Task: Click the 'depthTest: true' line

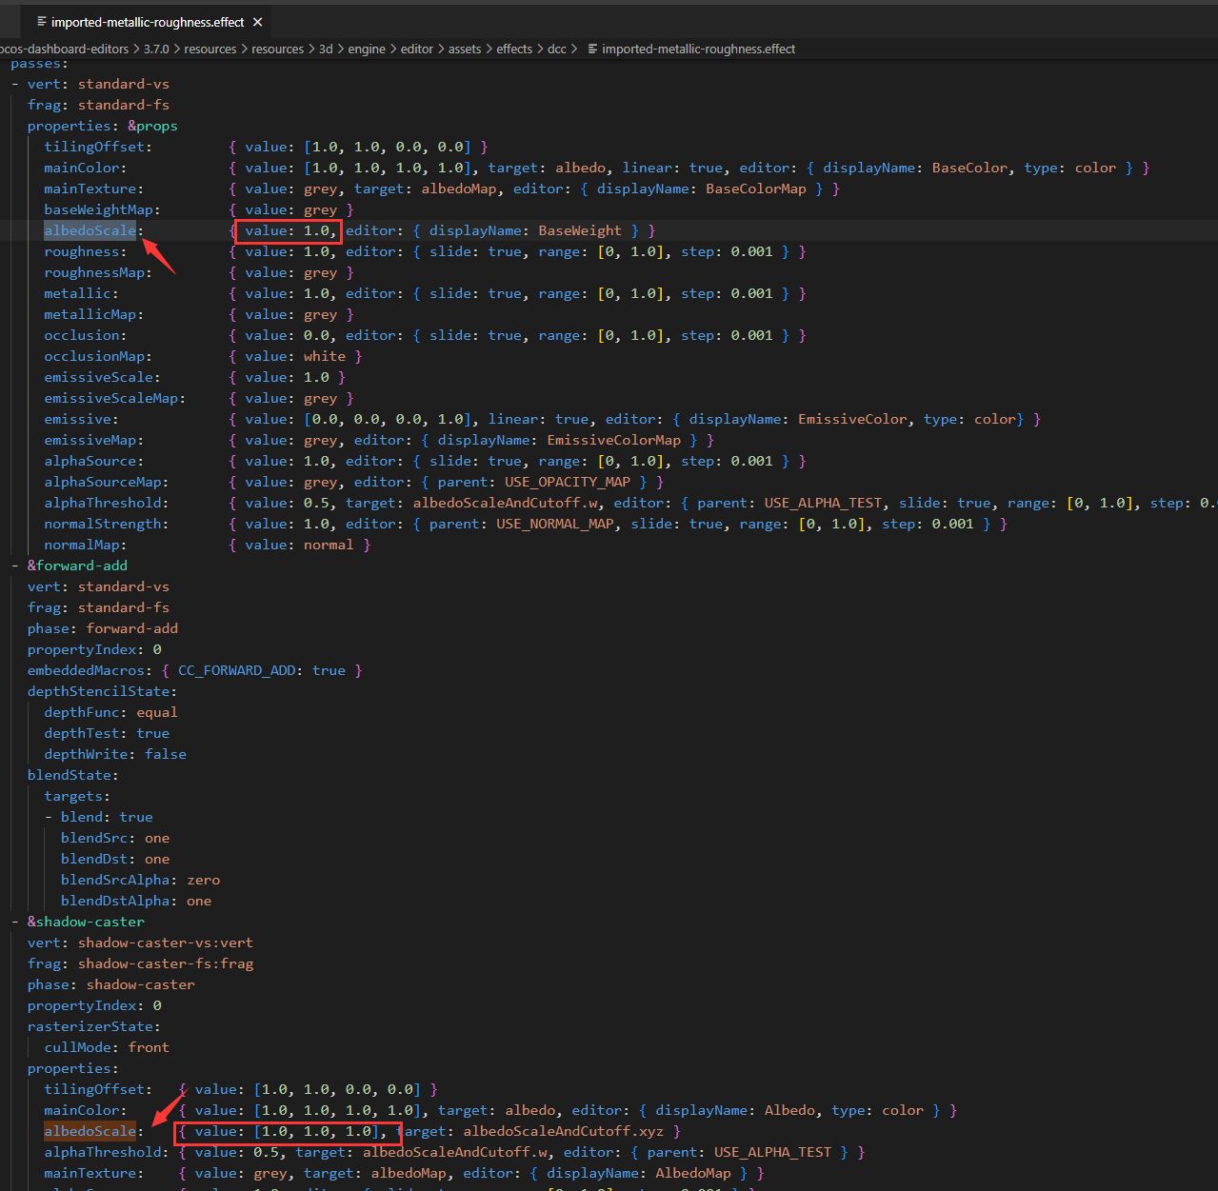Action: point(107,733)
